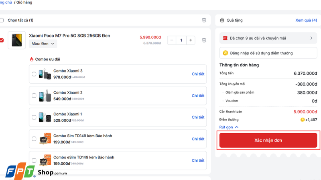This screenshot has width=321, height=180.
Task: Click the gift icon next to Quà tặng
Action: tap(222, 20)
